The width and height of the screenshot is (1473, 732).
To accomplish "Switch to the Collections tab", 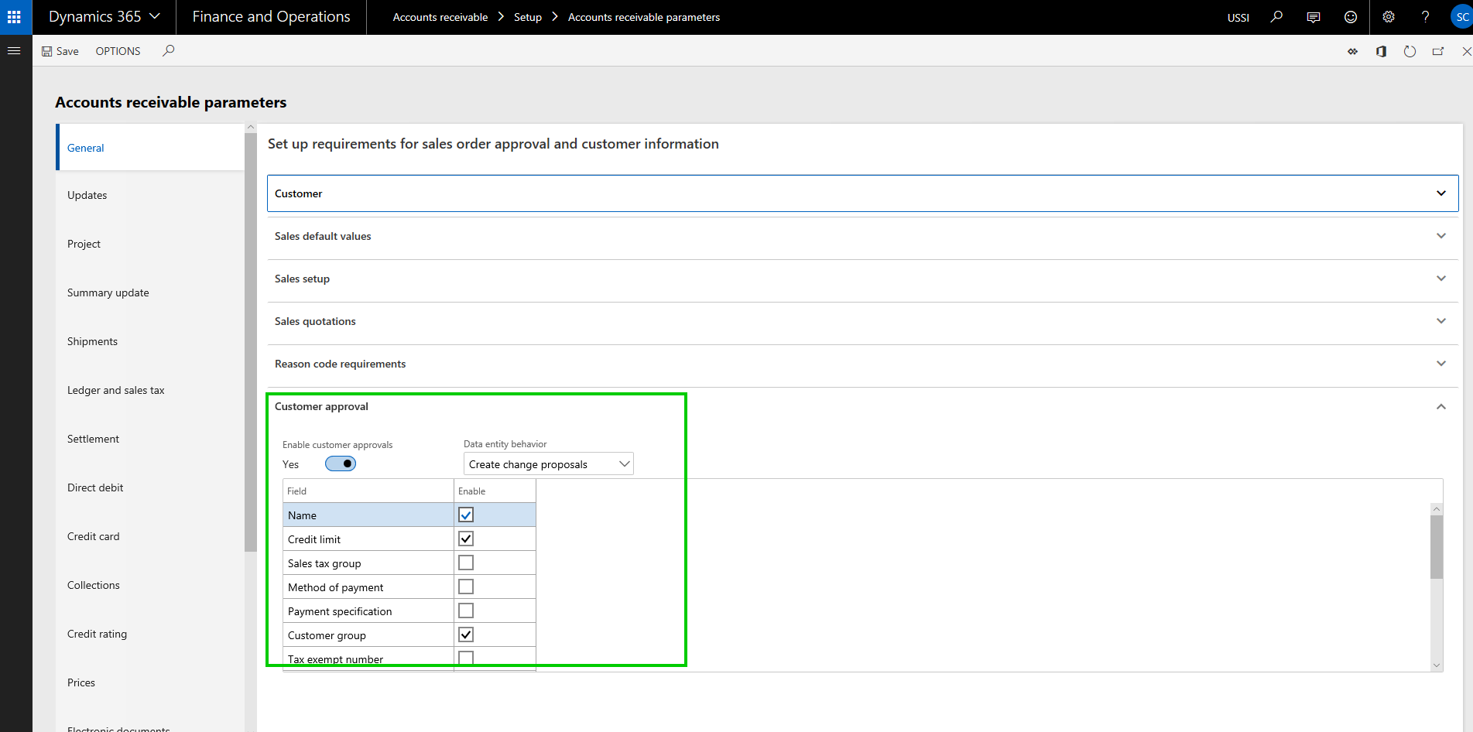I will [x=94, y=585].
